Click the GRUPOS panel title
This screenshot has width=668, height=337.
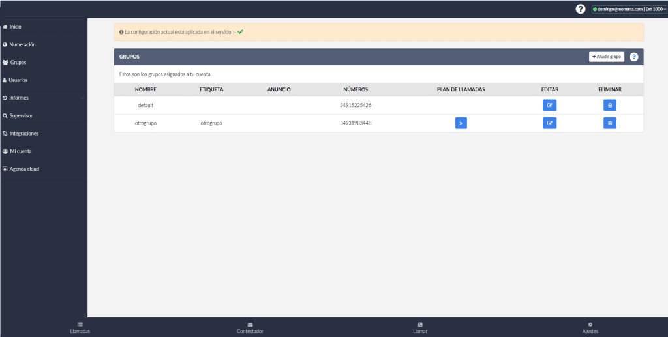[x=130, y=57]
